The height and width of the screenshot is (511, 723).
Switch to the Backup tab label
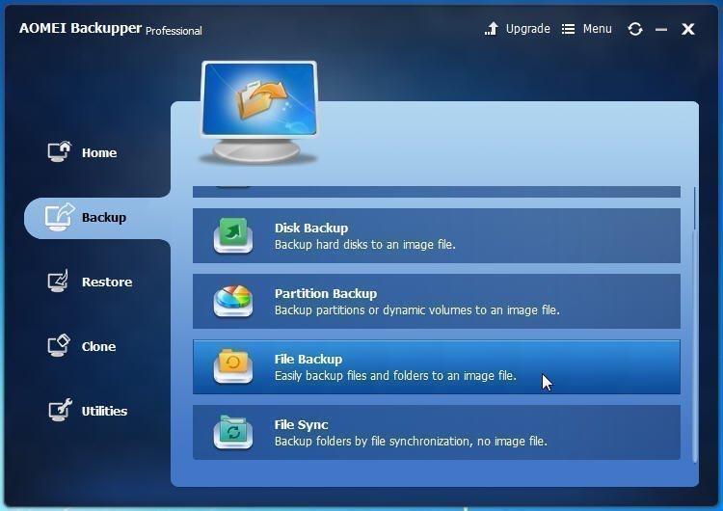[x=104, y=217]
